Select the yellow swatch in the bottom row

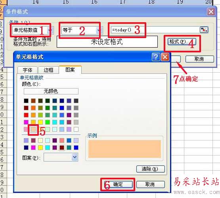tap(40, 148)
